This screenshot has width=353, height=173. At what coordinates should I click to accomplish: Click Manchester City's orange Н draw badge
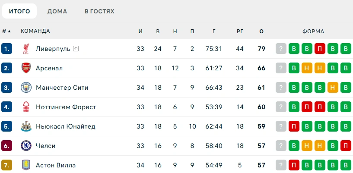coord(333,88)
